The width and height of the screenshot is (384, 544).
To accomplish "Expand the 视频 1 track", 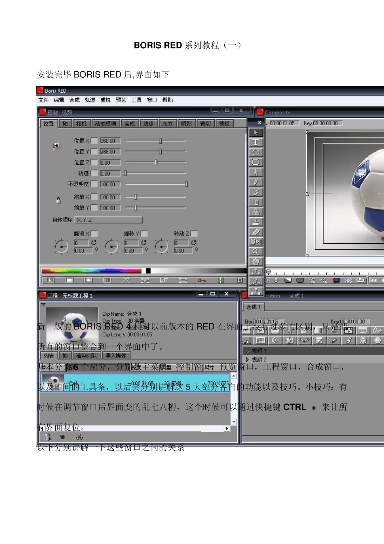I will pos(247,351).
